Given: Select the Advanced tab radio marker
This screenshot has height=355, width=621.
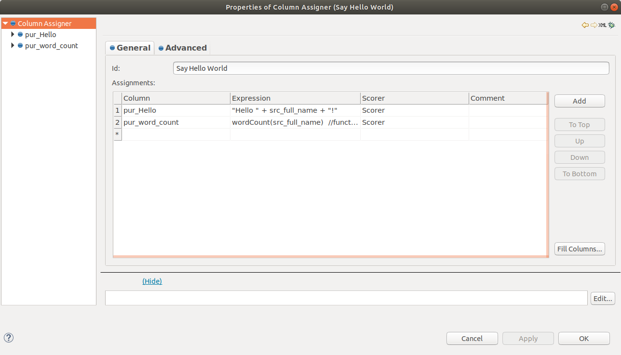Looking at the screenshot, I should tap(162, 48).
